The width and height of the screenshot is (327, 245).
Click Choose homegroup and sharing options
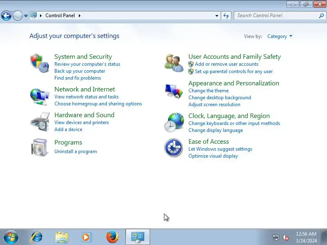[98, 104]
